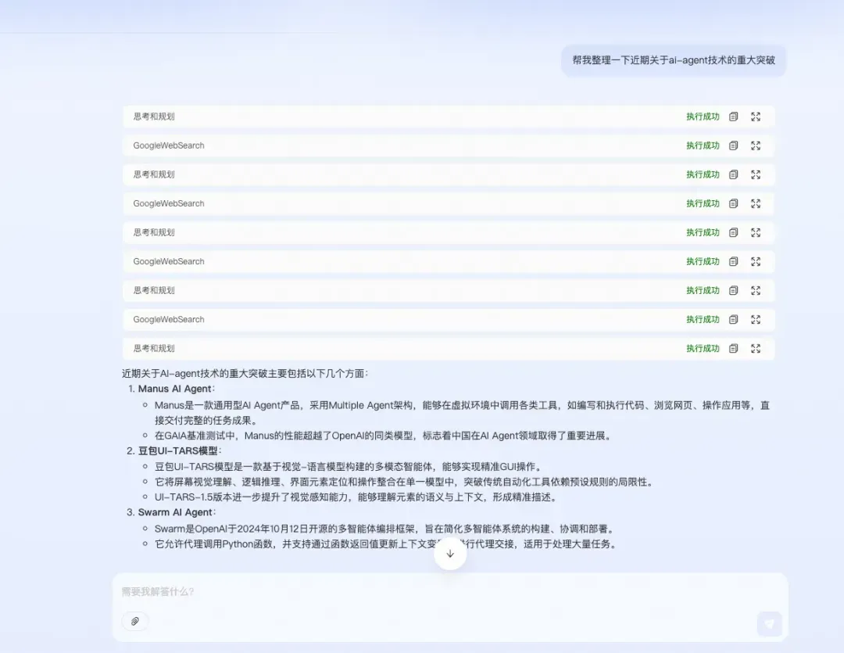The image size is (844, 653).
Task: Jump to bottom with the down-arrow button
Action: (x=450, y=554)
